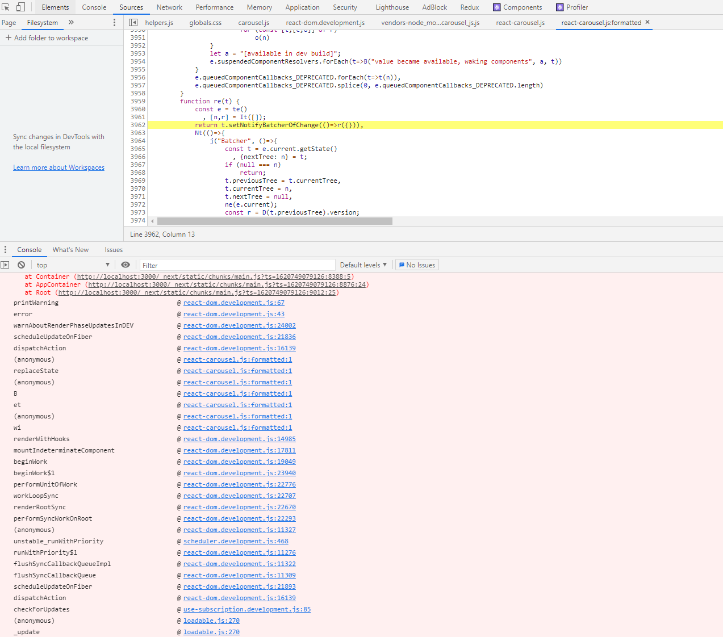Click the mountIndeterminateComponent stack frame text
Viewport: 723px width, 637px height.
(64, 450)
